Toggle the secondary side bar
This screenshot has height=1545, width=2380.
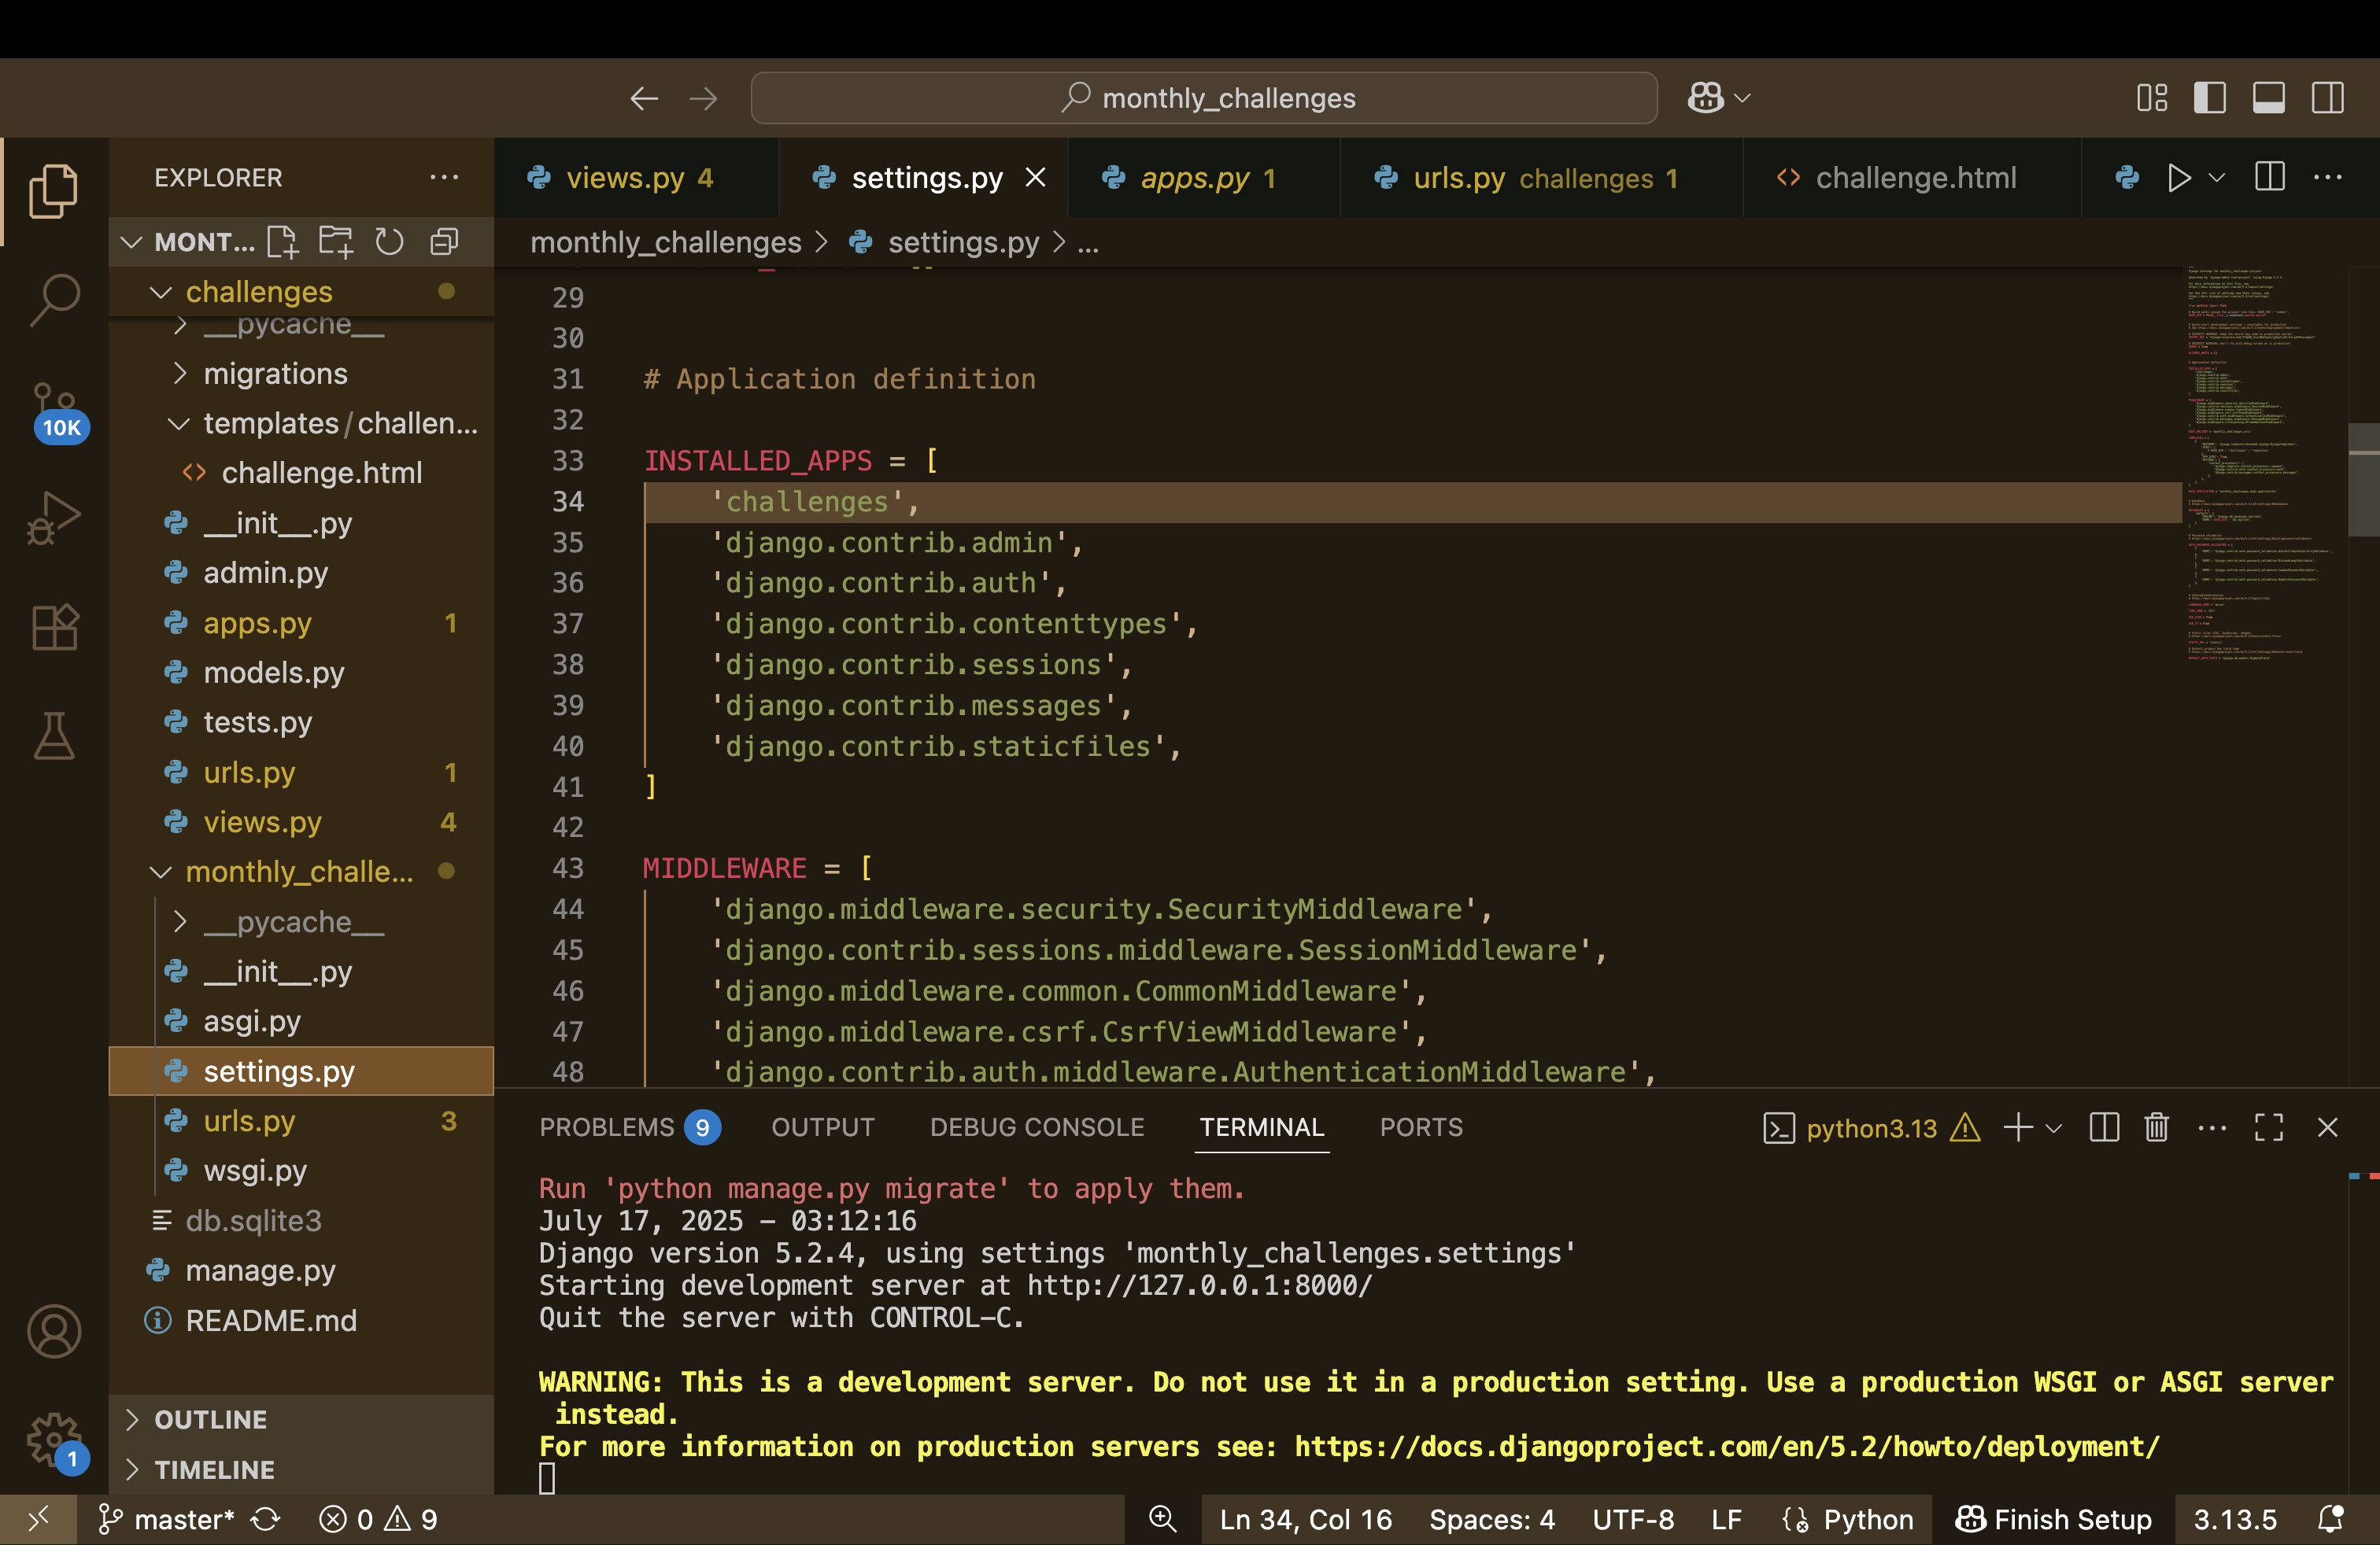pyautogui.click(x=2327, y=98)
